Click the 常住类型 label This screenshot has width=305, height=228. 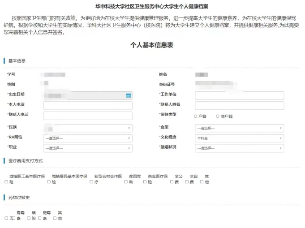click(168, 114)
